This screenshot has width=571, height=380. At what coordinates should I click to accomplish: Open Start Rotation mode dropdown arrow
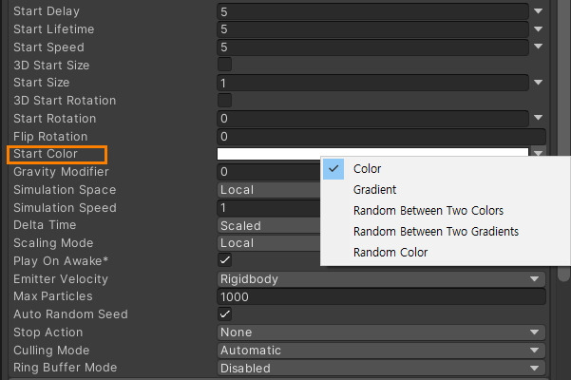[x=539, y=118]
